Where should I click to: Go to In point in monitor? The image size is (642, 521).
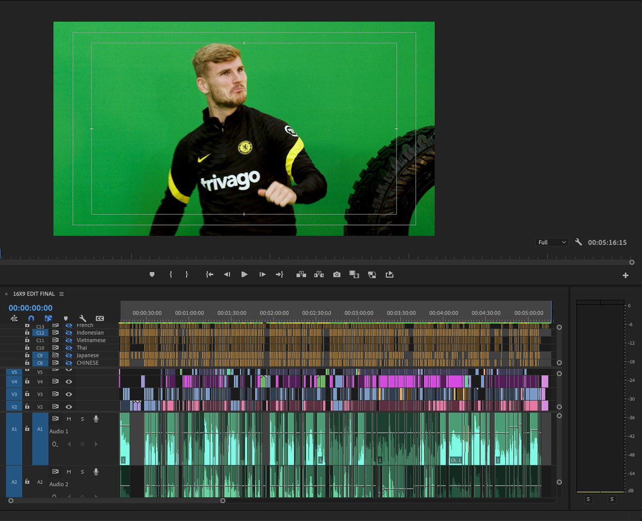point(209,274)
